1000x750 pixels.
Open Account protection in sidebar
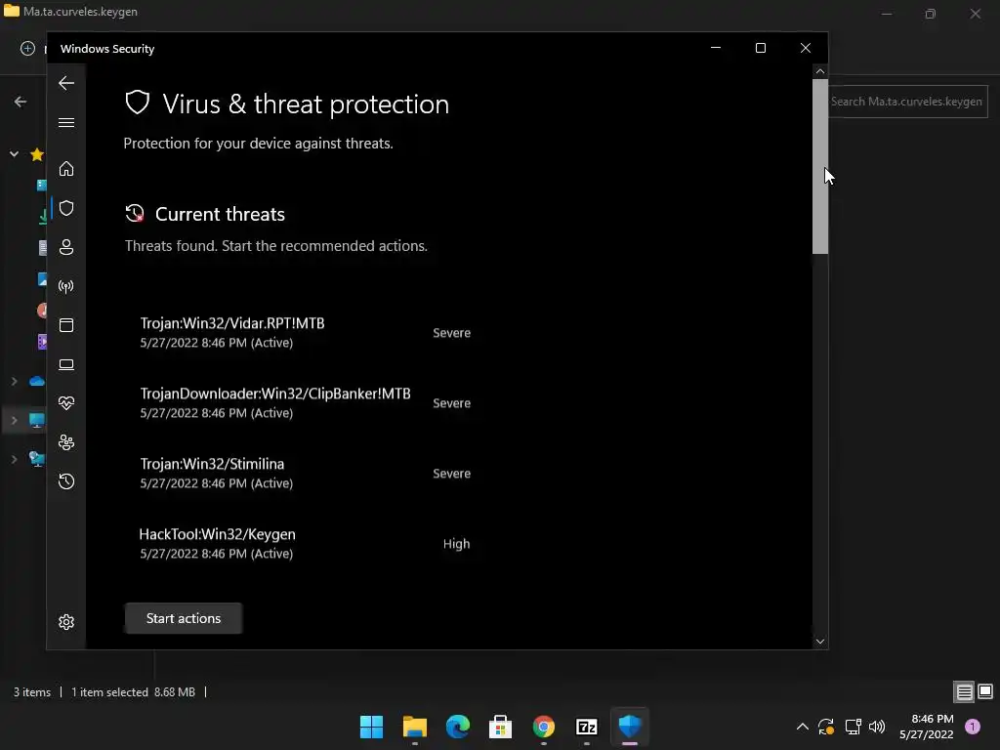click(x=66, y=247)
